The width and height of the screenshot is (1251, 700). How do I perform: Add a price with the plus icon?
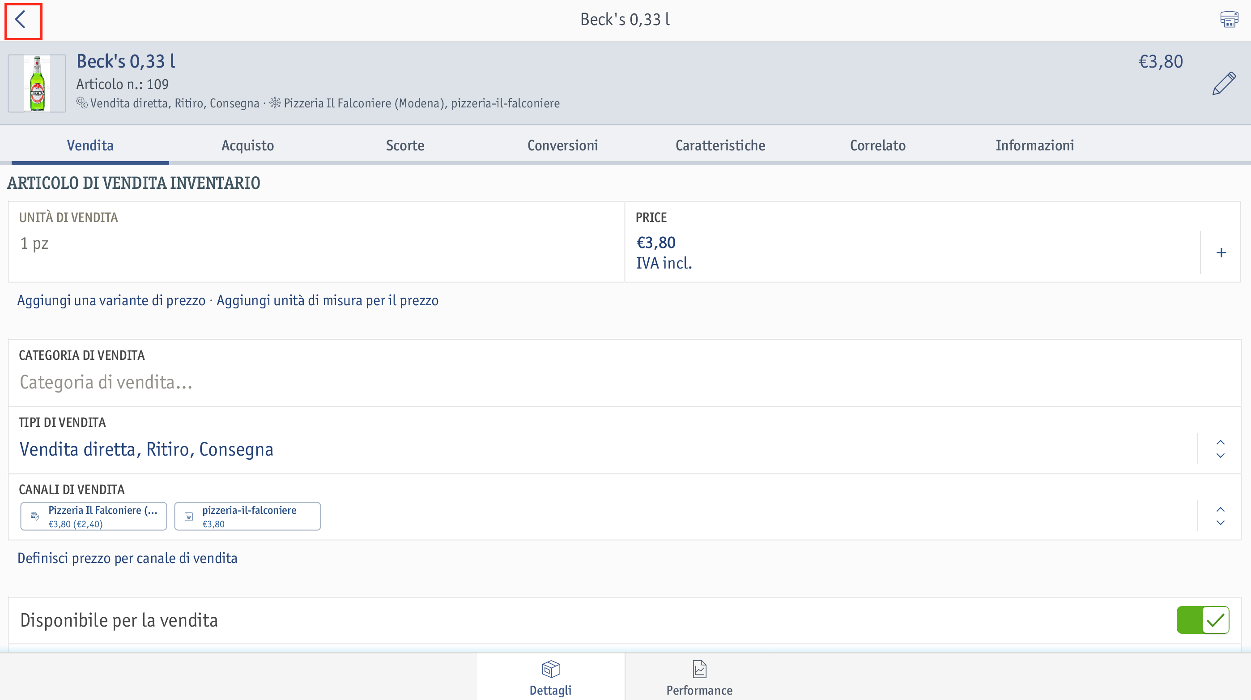(x=1221, y=252)
